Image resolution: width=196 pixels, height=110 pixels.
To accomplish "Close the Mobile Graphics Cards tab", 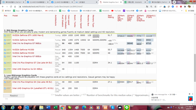I will click(121, 2).
